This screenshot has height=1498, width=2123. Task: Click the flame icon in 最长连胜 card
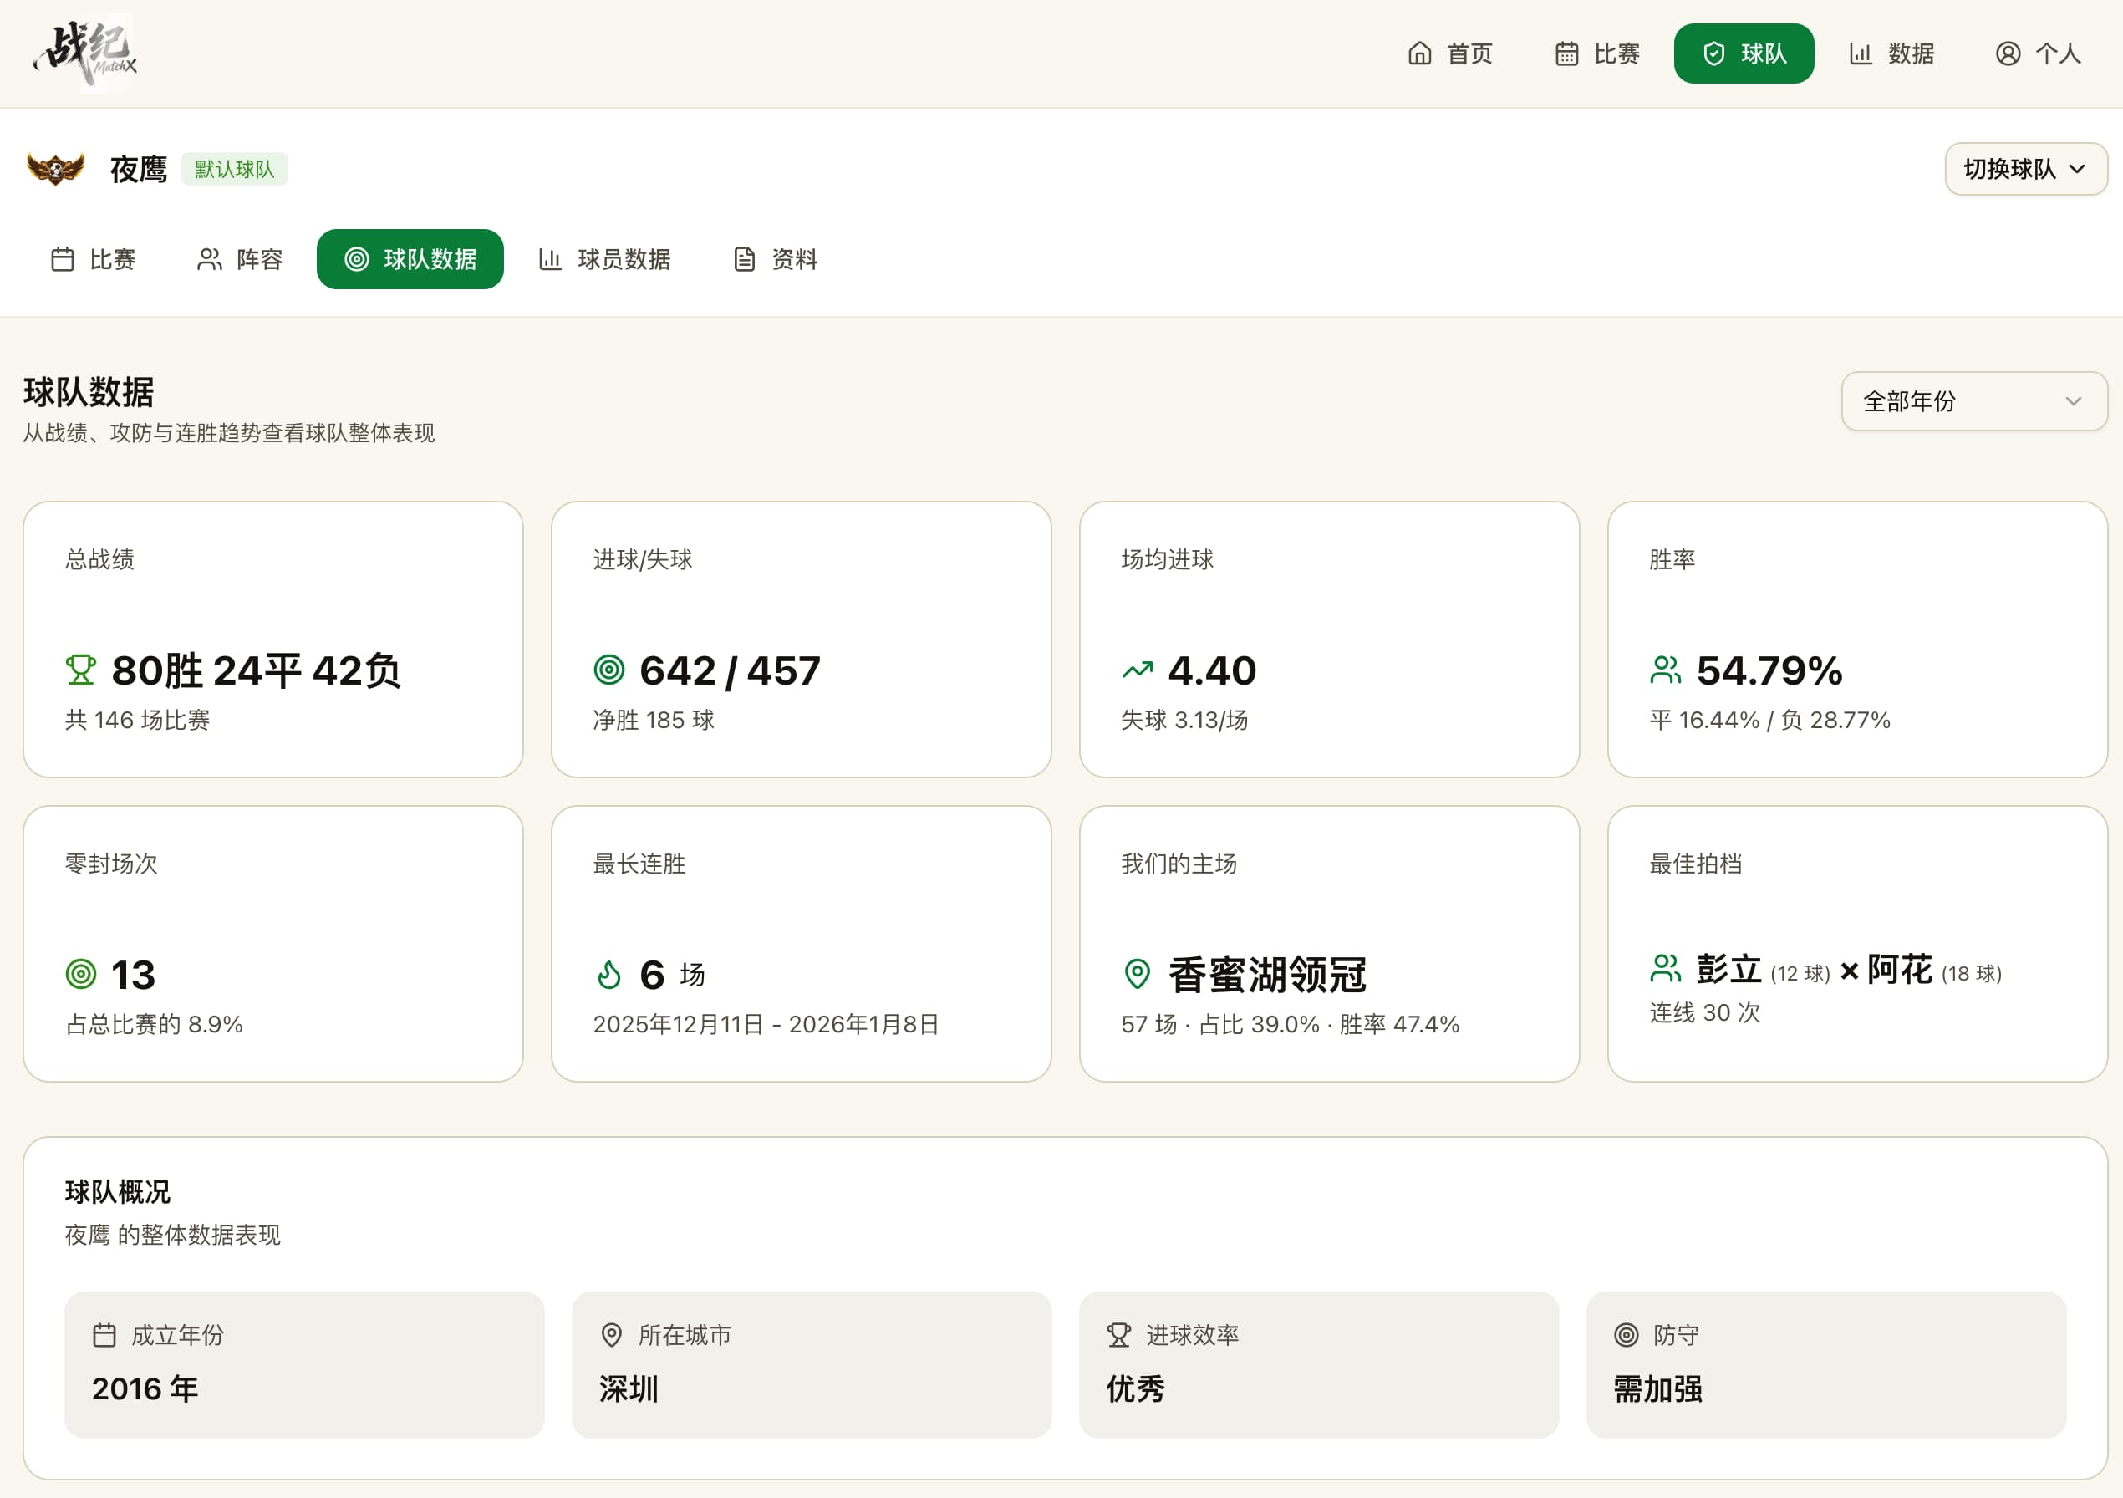pos(608,975)
